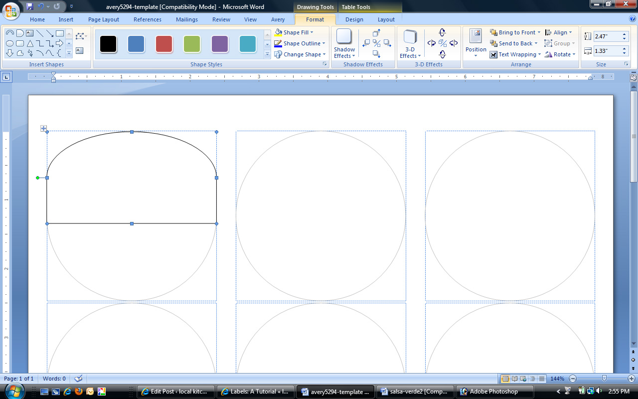Select the Text Box icon in Insert Shapes
This screenshot has width=638, height=399.
point(80,50)
